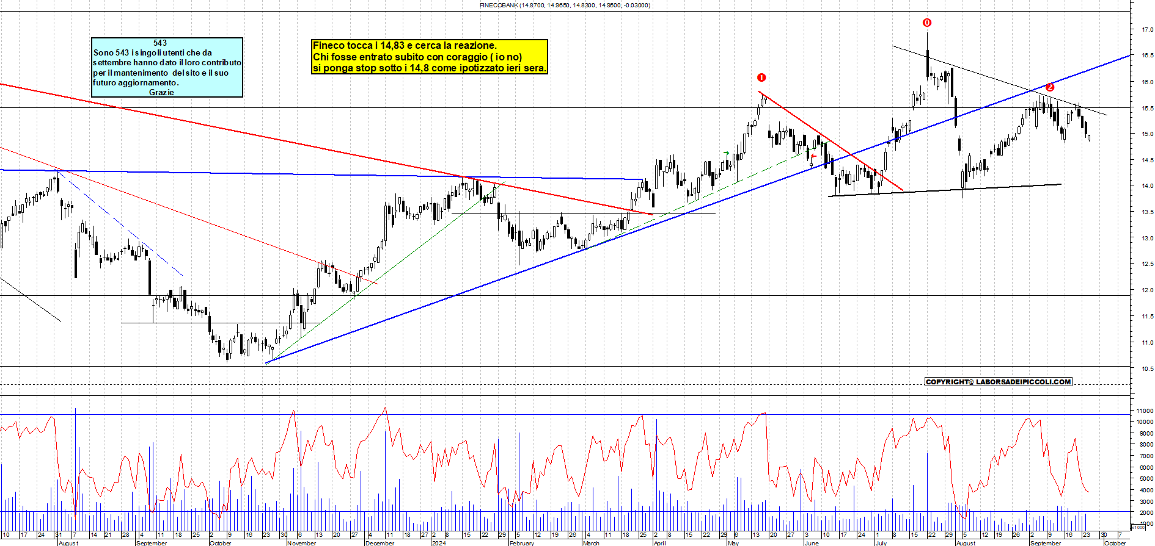Click the 10000 volume axis label

pyautogui.click(x=1145, y=422)
